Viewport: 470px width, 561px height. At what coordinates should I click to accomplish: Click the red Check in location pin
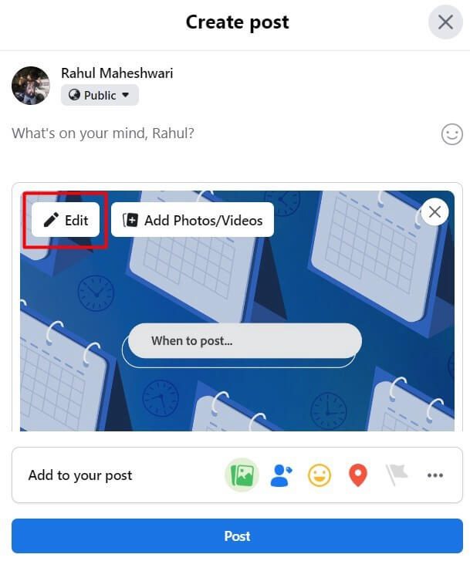click(x=358, y=475)
